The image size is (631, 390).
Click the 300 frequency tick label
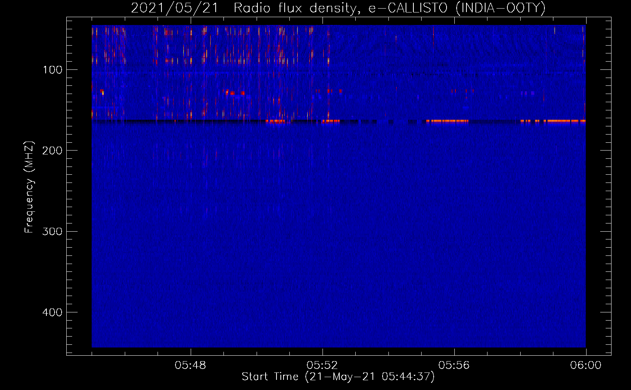click(52, 231)
